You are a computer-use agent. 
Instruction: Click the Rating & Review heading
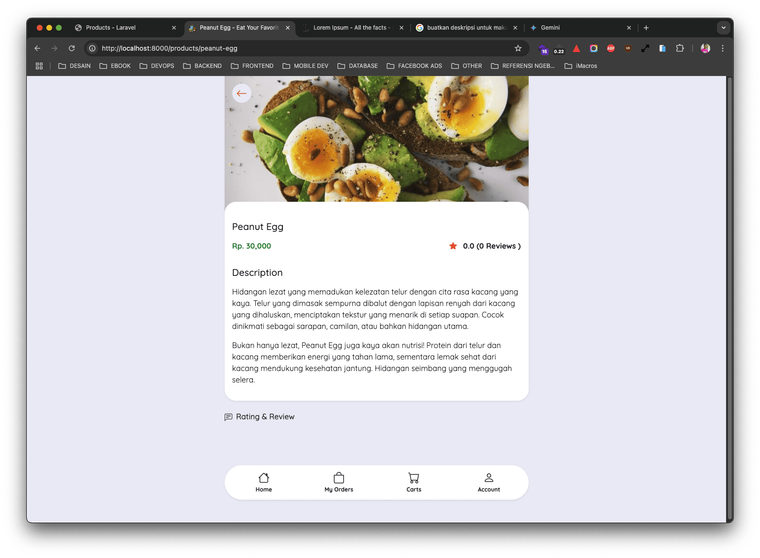(x=265, y=417)
